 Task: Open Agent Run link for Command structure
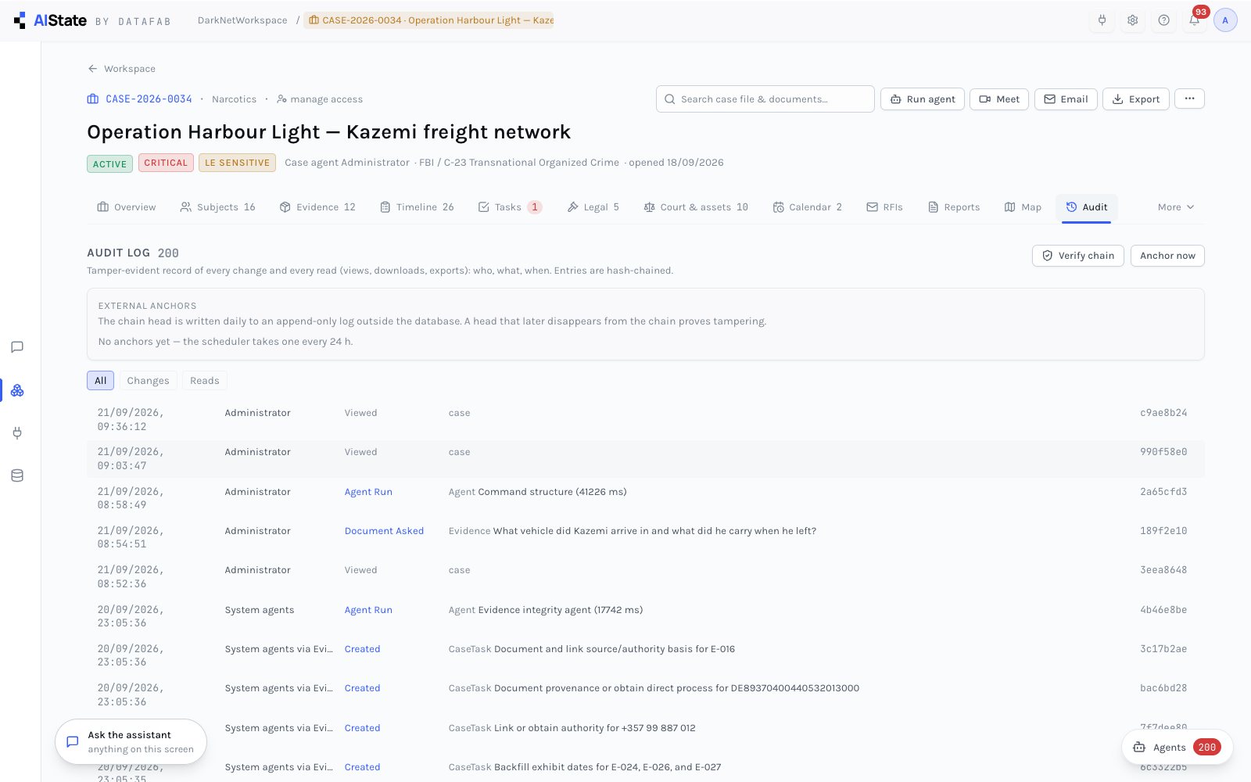click(x=368, y=492)
